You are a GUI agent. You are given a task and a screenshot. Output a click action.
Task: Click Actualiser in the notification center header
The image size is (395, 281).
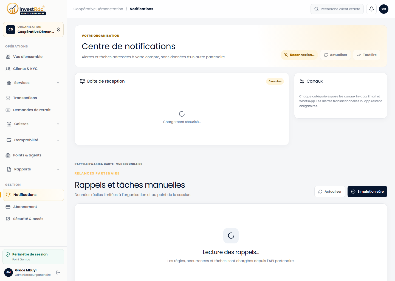[335, 55]
